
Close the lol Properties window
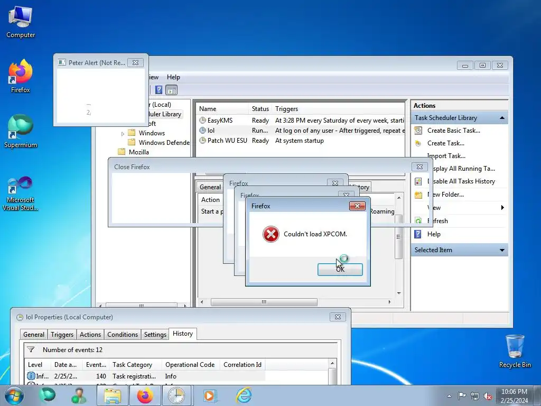coord(338,317)
